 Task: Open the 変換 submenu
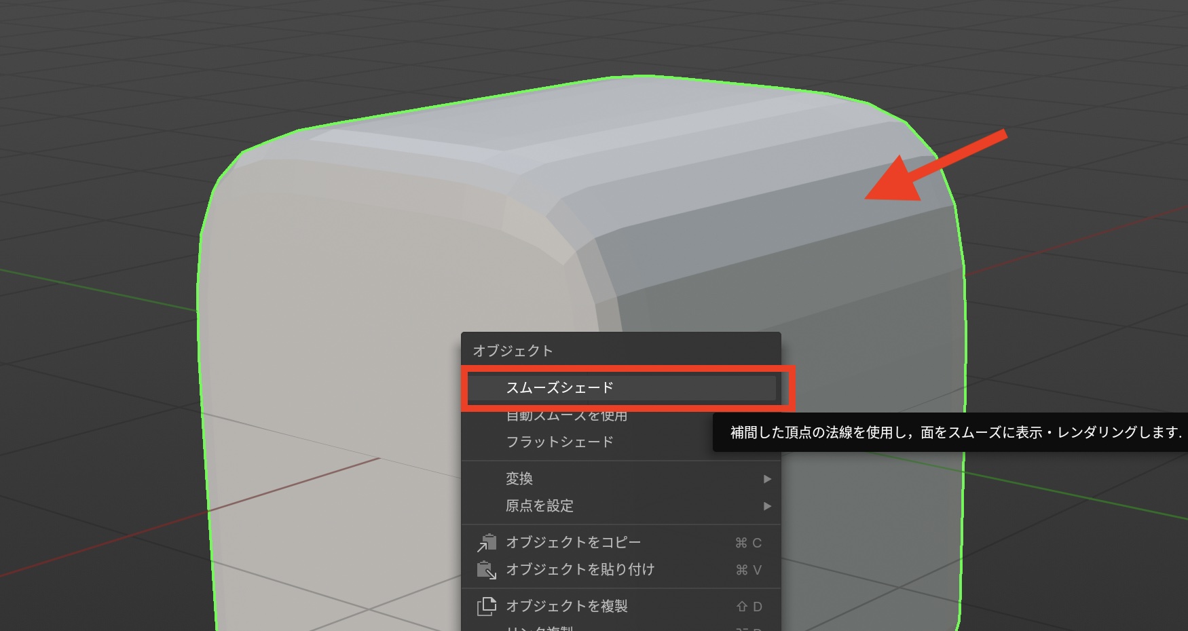519,479
